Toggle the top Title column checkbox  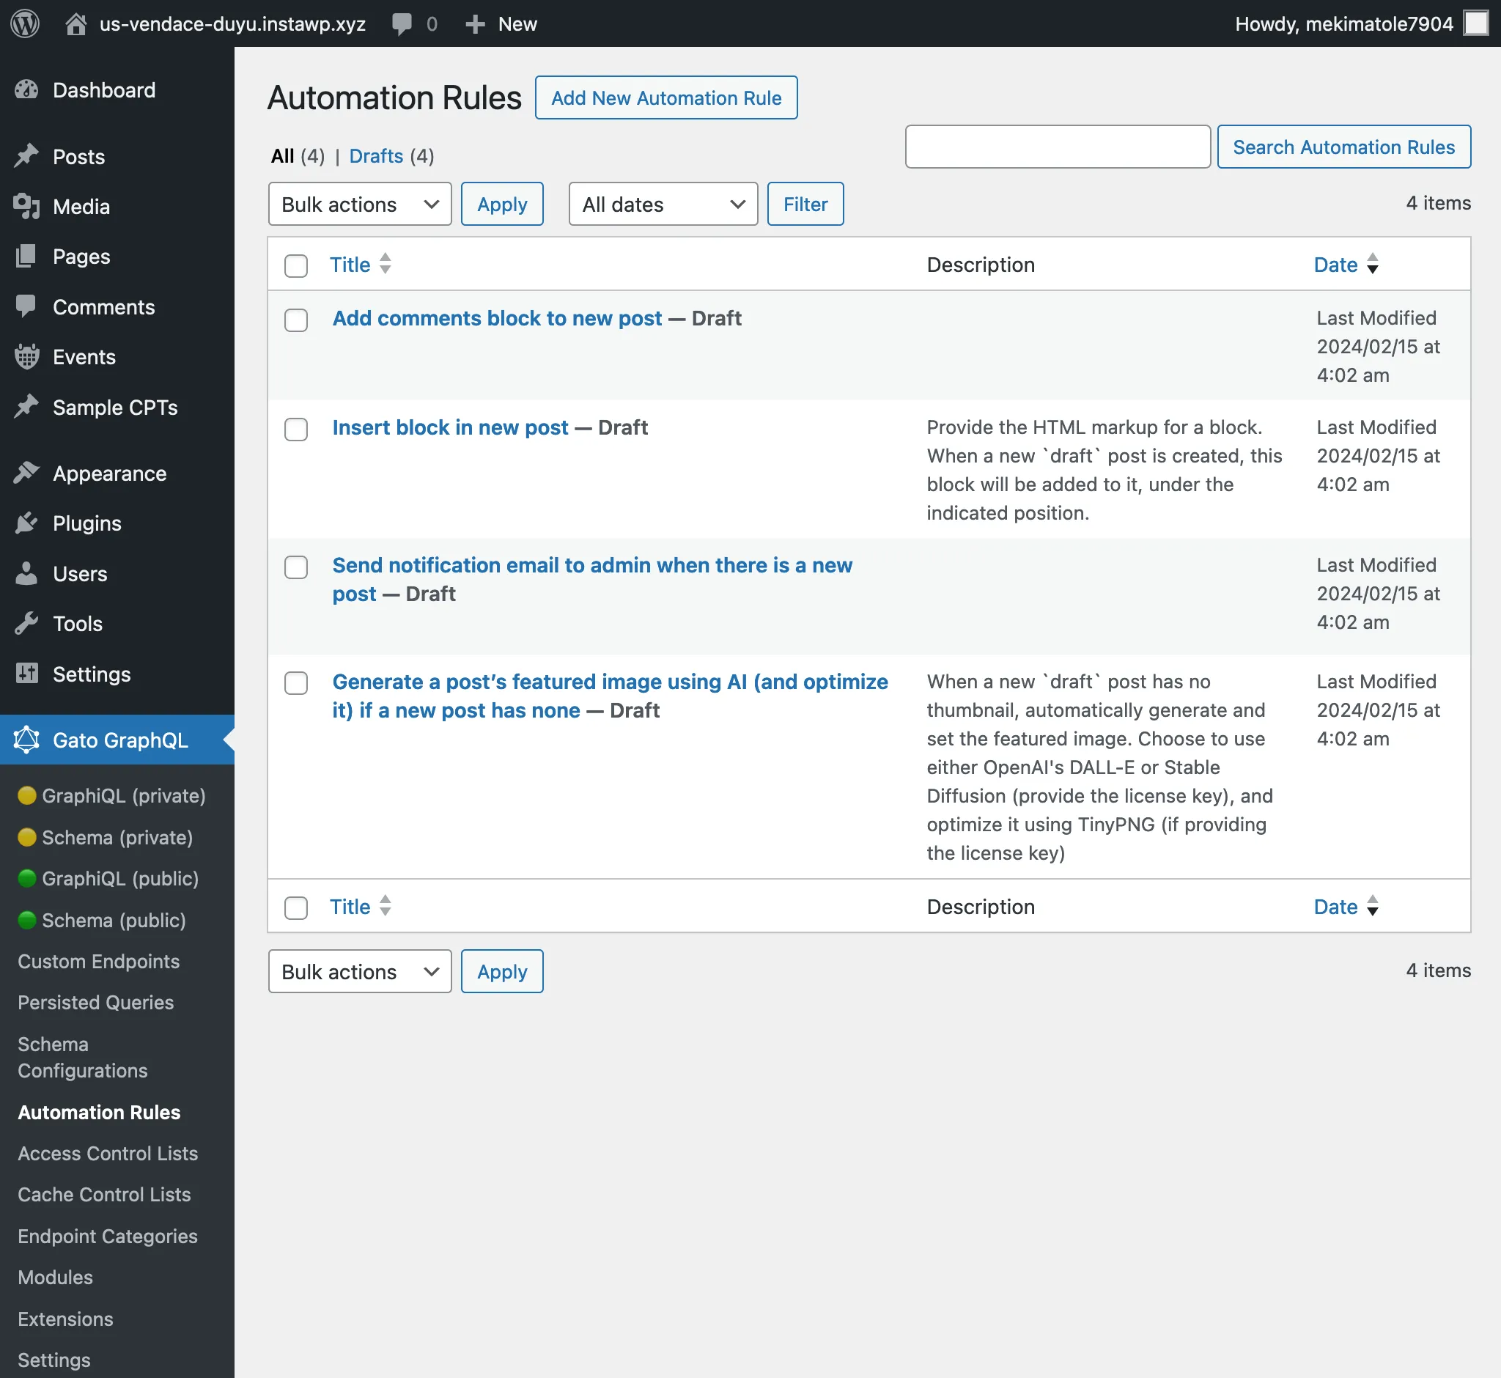click(297, 265)
